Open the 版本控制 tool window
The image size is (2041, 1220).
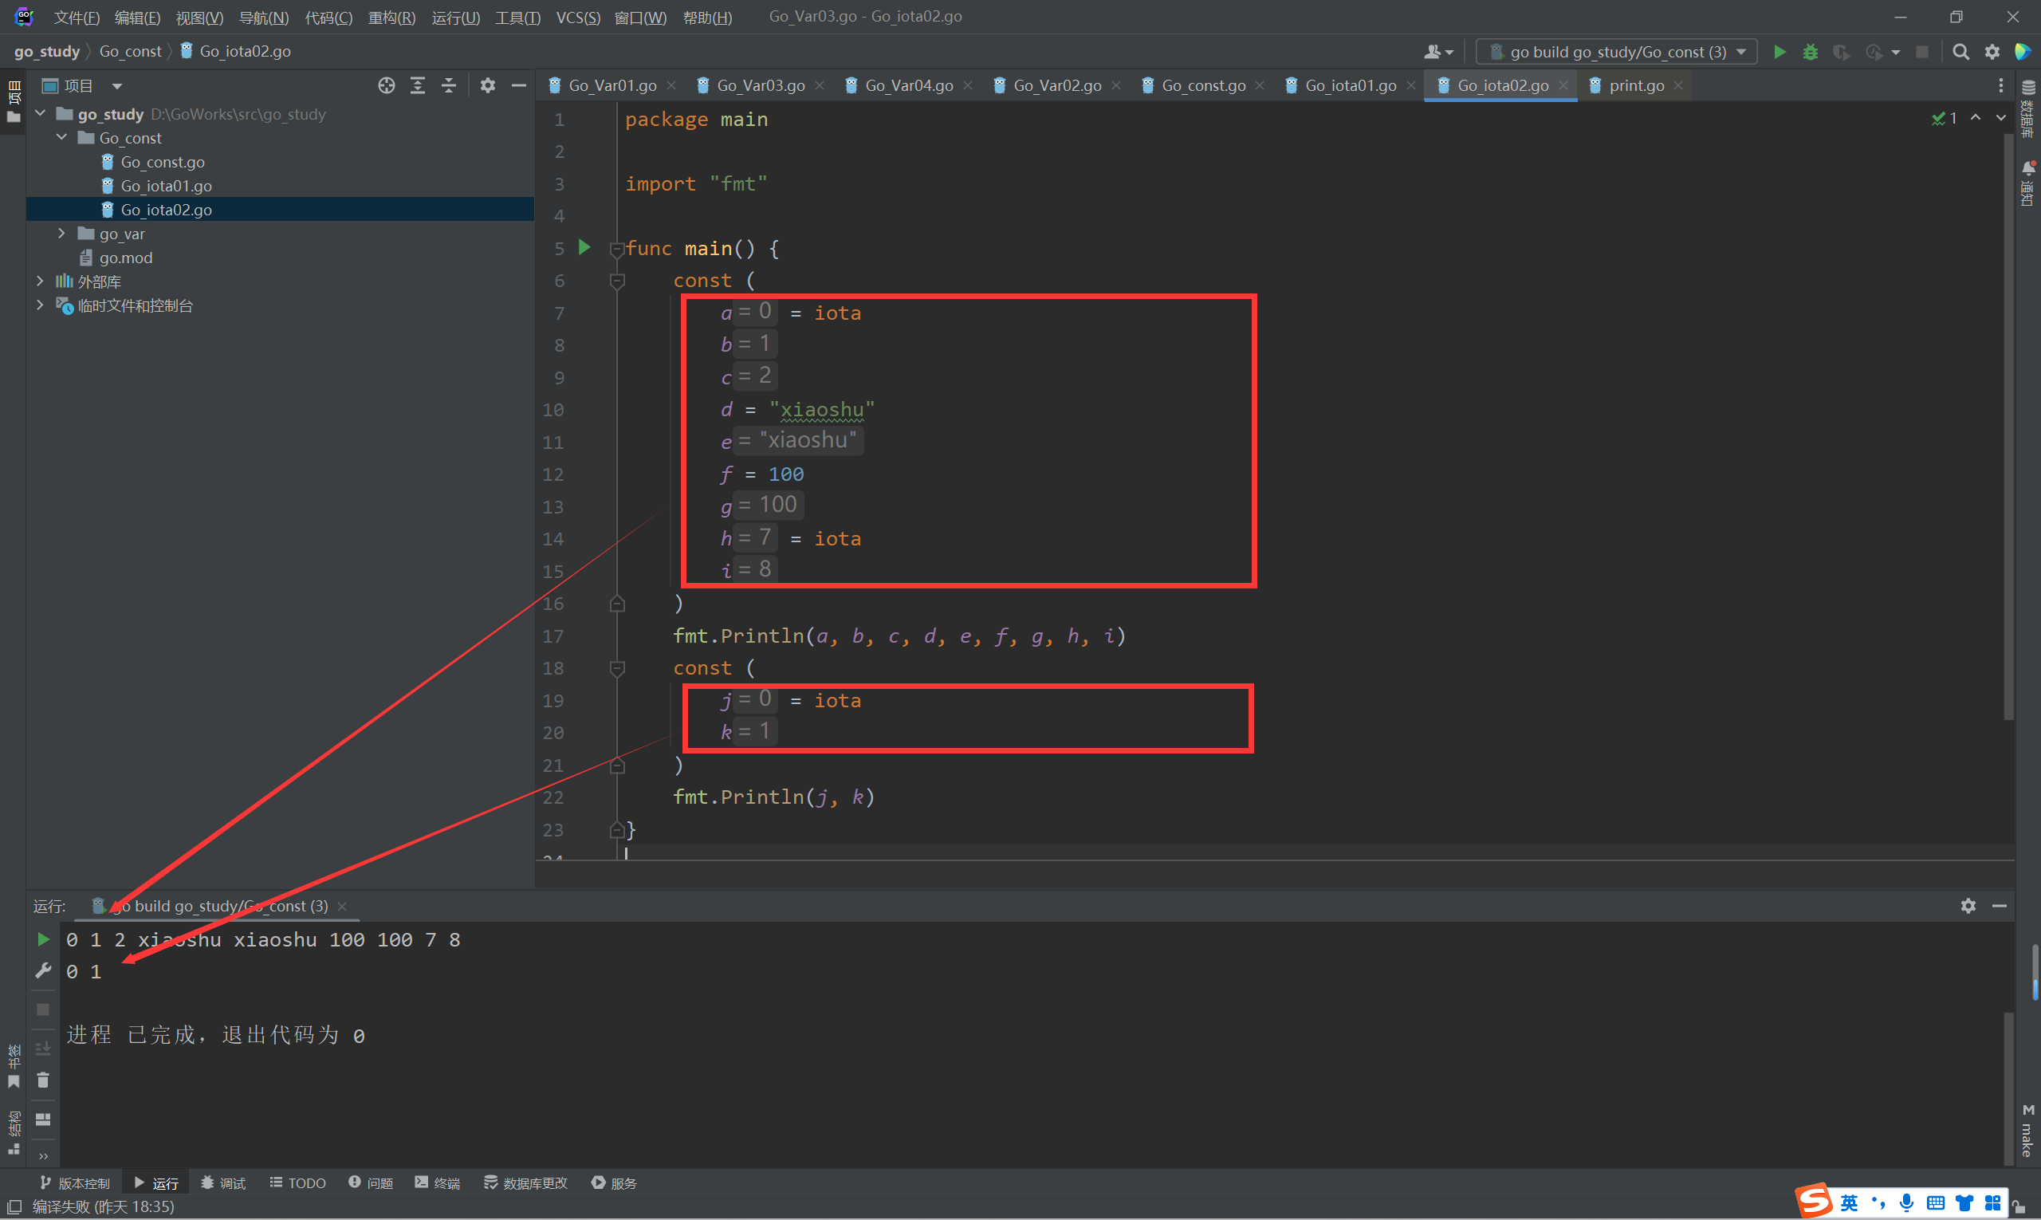point(74,1183)
